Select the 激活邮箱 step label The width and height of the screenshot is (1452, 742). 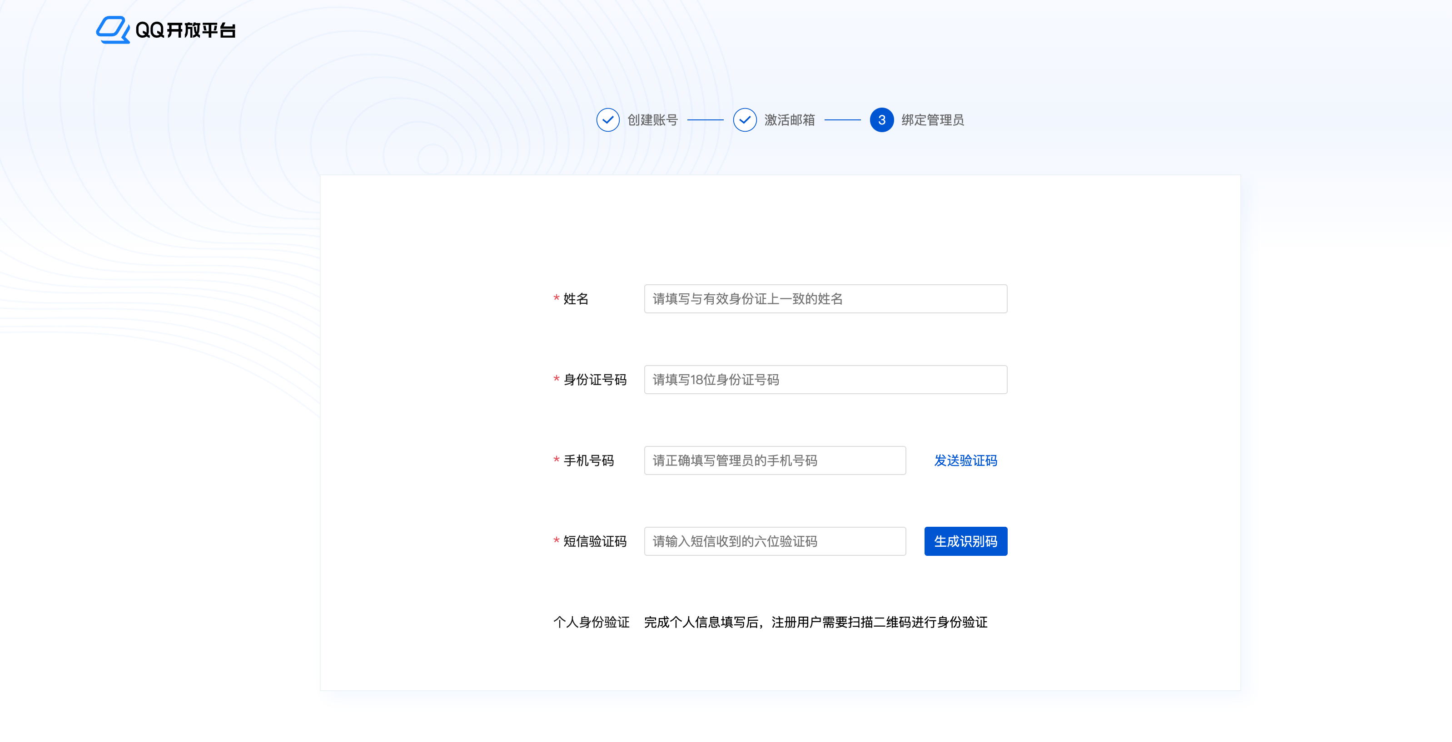coord(790,120)
